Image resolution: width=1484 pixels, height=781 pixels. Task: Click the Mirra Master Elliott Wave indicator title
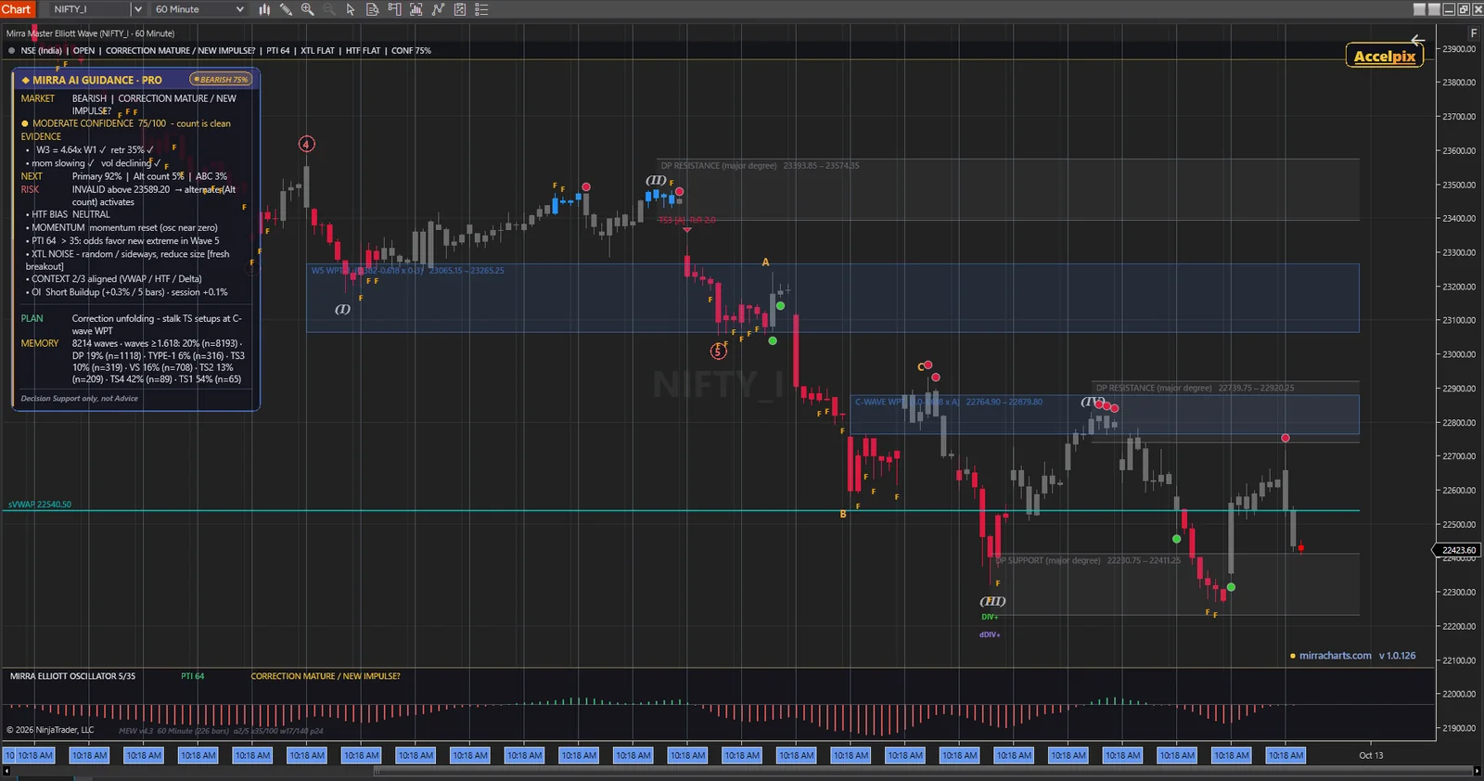coord(90,33)
